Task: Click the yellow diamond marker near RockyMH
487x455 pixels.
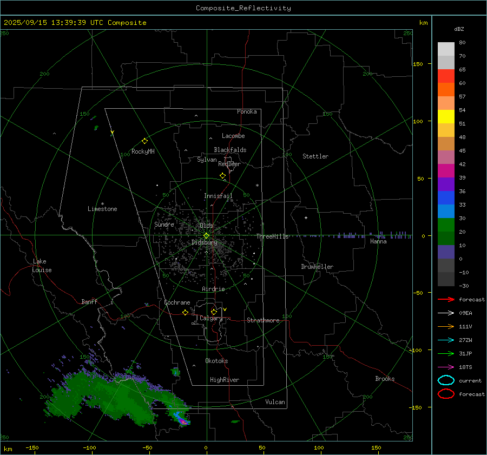Action: tap(144, 141)
